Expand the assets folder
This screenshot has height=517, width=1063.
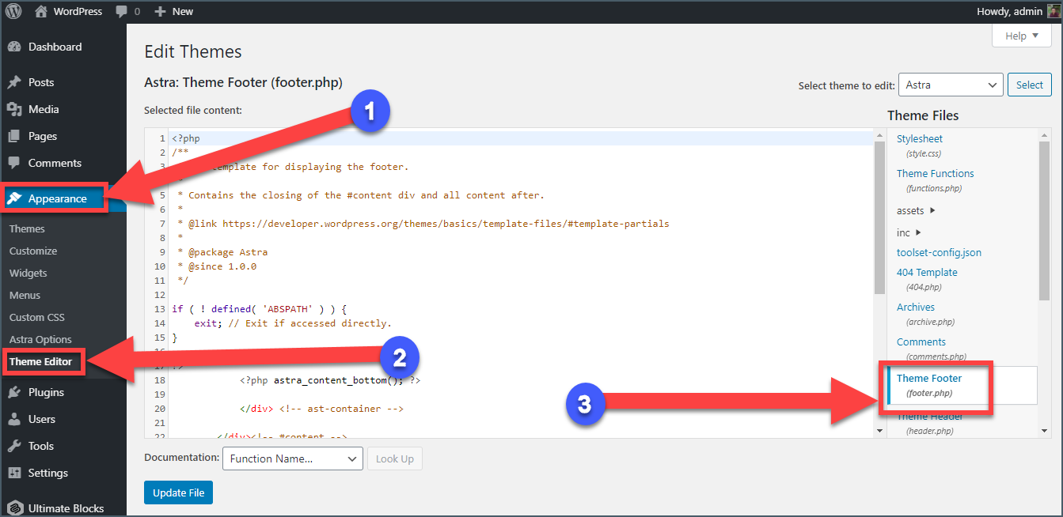916,210
